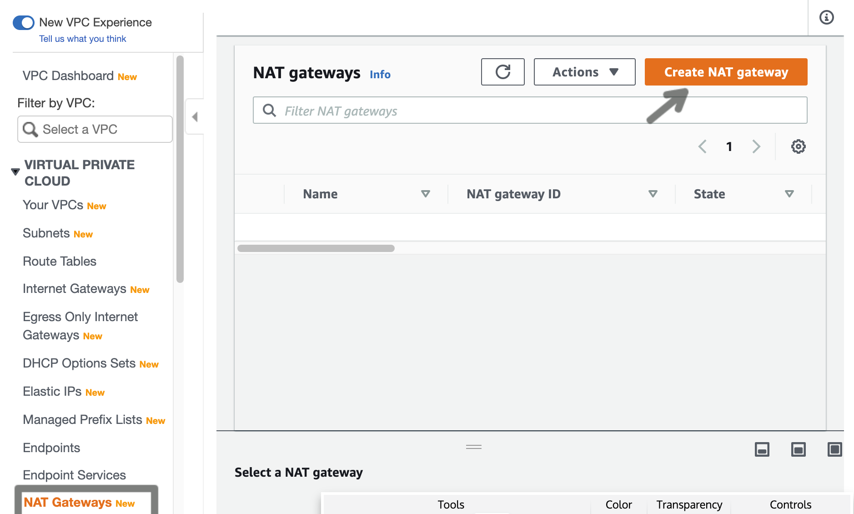Screen dimensions: 854x514
Task: Click the info circle icon at top right
Action: [x=826, y=18]
